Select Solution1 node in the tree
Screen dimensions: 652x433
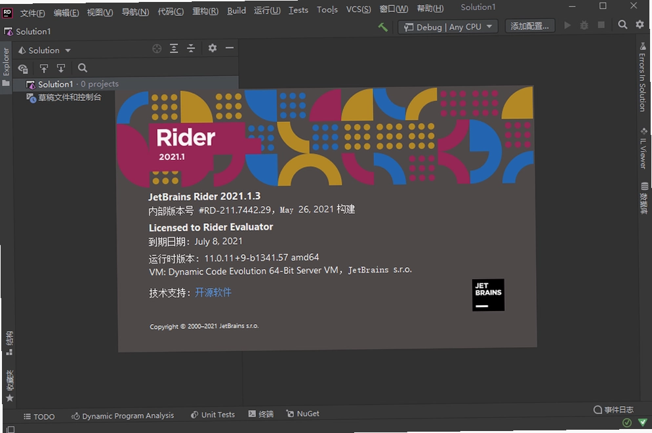[125, 84]
